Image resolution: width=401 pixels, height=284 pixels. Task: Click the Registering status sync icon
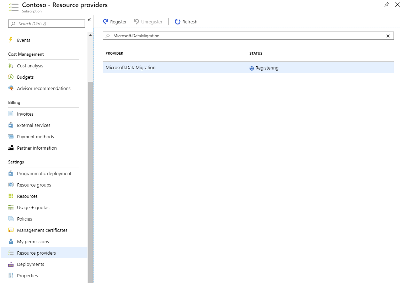click(252, 68)
